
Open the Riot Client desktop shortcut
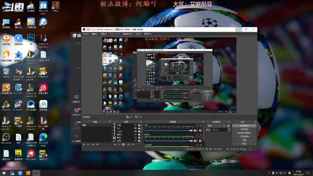31,155
